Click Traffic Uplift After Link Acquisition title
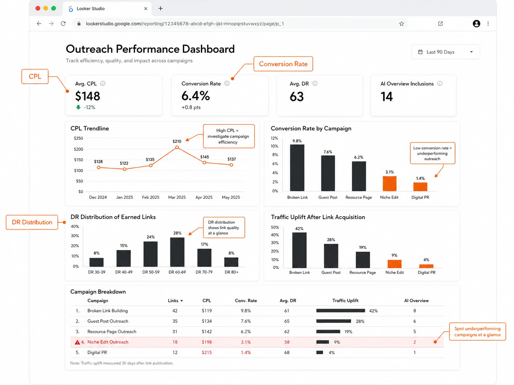Screen dimensions: 514x385 tap(318, 217)
